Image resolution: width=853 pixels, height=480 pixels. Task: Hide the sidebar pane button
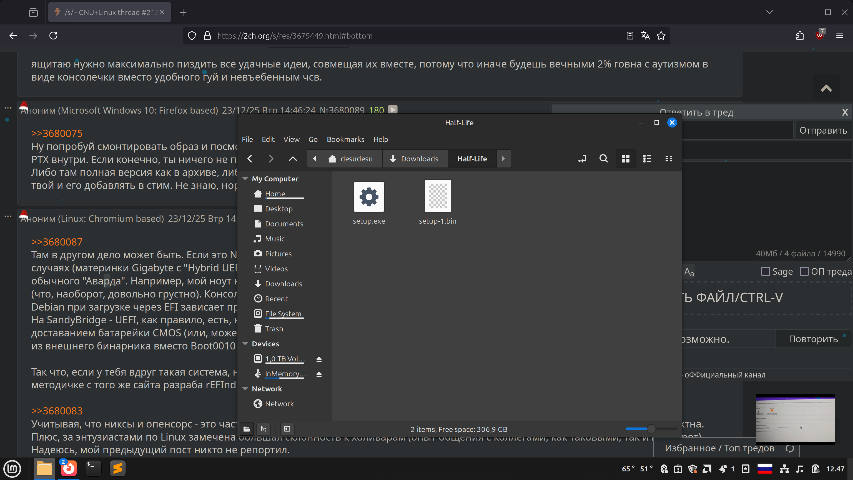(x=287, y=429)
